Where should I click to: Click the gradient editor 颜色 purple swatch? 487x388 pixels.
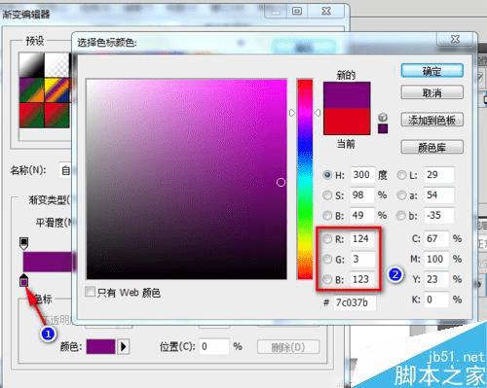100,346
